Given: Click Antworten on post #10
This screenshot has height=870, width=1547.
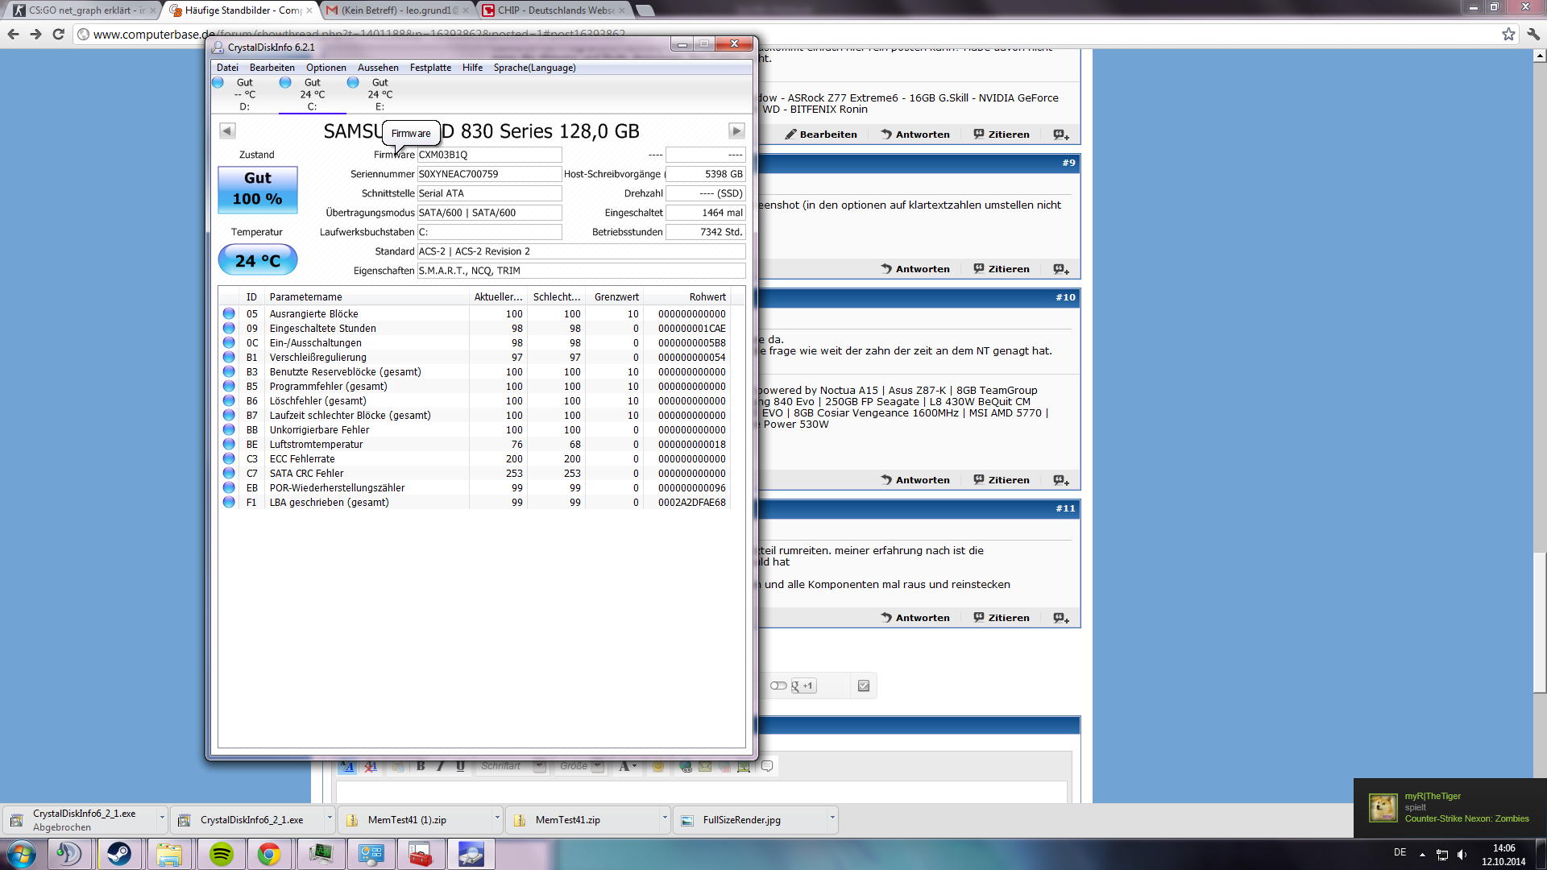Looking at the screenshot, I should [x=915, y=480].
